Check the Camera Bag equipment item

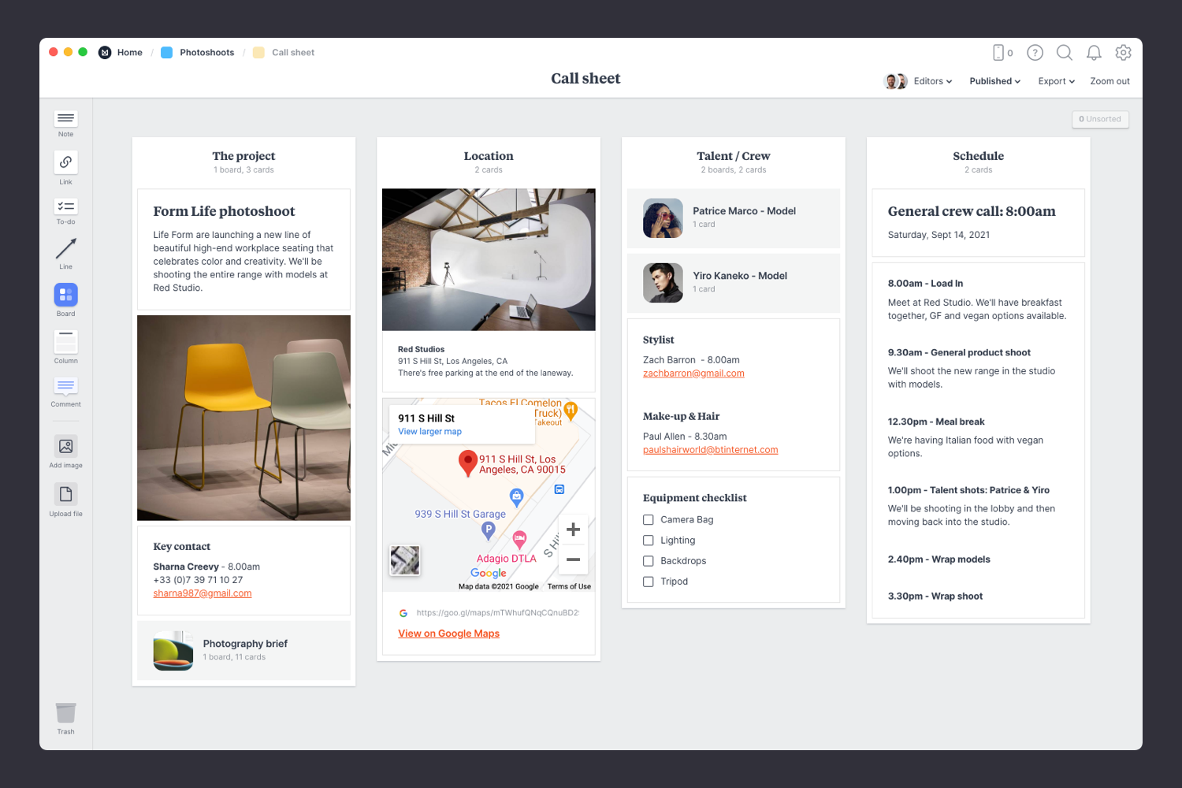[648, 519]
